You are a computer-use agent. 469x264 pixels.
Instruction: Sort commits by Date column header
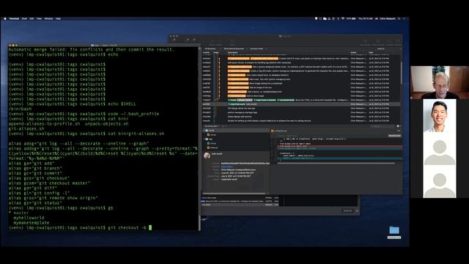coord(372,52)
